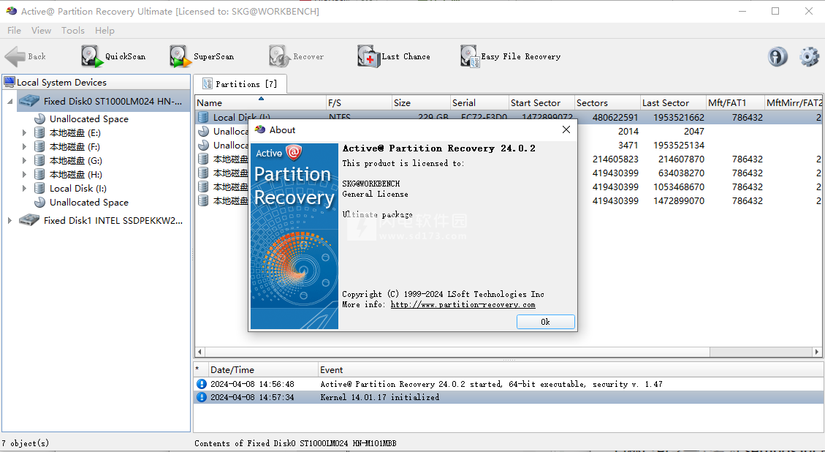The height and width of the screenshot is (452, 825).
Task: Open the partition-recovery.com link
Action: point(463,304)
